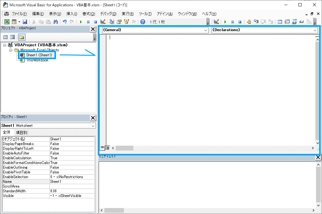Close the プロパティ - Sheet1 panel

pos(93,118)
